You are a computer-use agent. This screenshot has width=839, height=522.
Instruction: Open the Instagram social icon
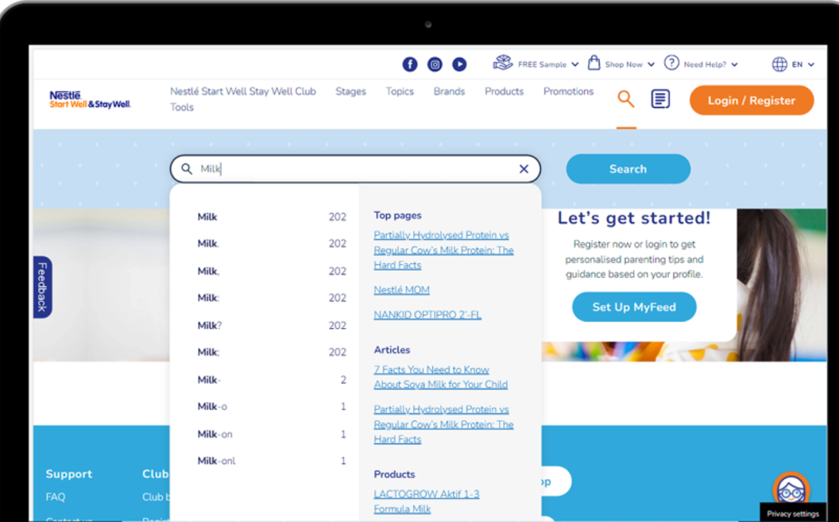click(x=435, y=64)
